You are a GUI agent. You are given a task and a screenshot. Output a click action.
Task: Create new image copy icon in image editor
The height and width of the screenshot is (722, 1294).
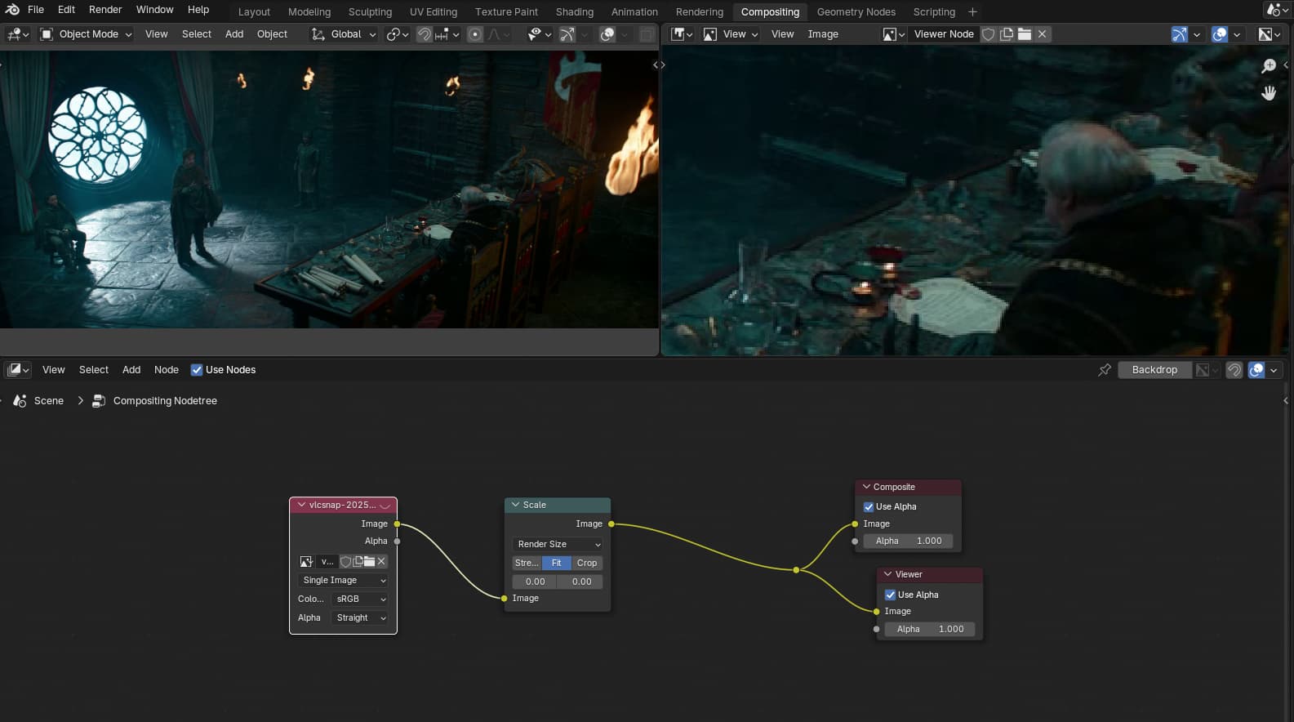tap(1007, 34)
